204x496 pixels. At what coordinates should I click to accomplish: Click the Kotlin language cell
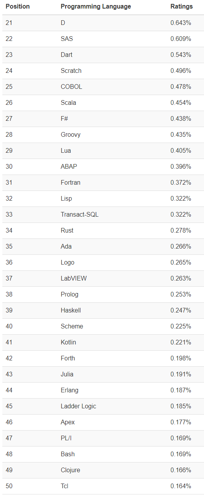68,342
